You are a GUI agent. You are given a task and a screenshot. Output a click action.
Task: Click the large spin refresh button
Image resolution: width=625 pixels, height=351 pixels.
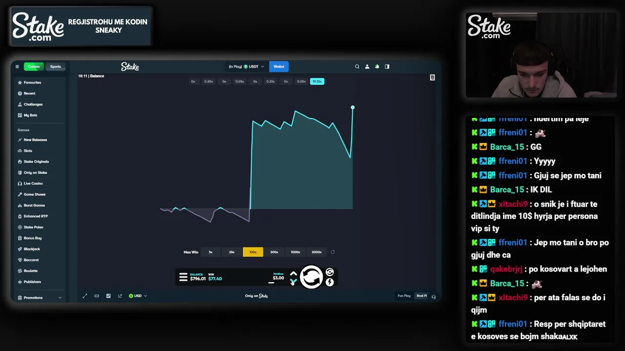click(312, 277)
